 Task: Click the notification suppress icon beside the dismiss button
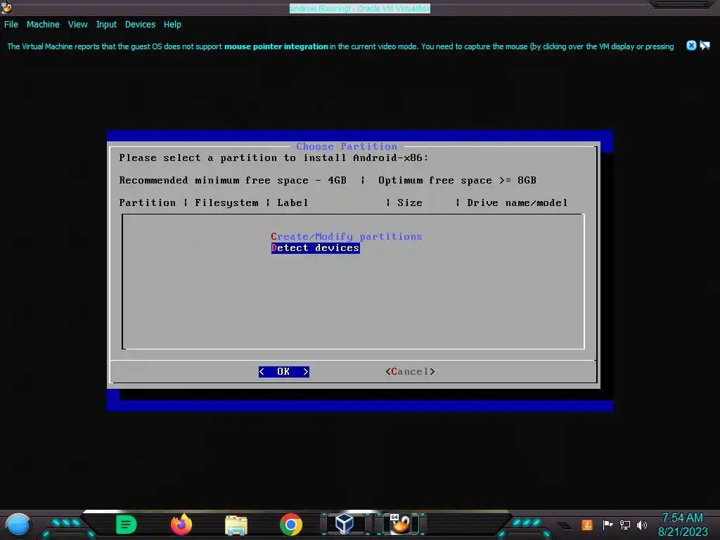[x=705, y=46]
